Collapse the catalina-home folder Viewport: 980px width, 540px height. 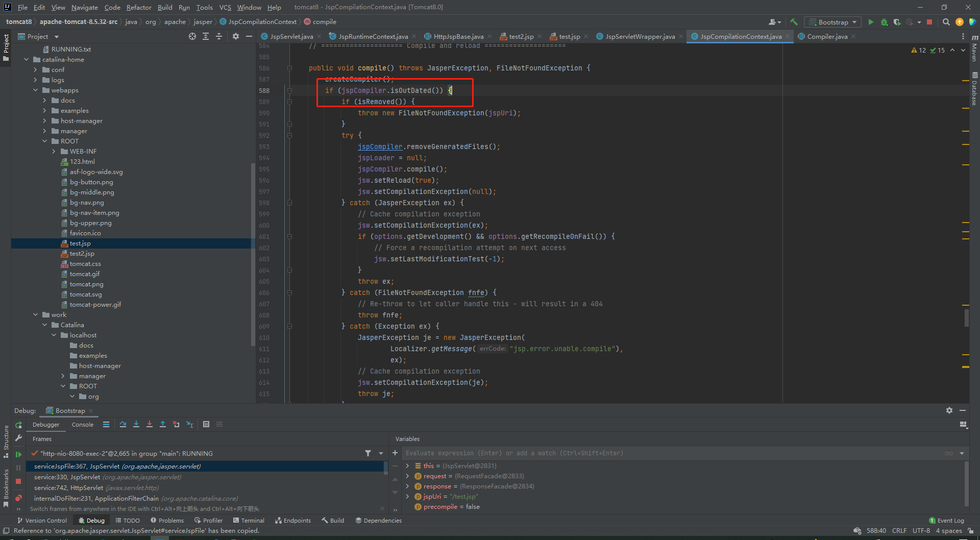(x=27, y=60)
